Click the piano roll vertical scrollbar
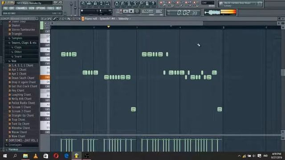The height and width of the screenshot is (160, 285). tap(283, 72)
